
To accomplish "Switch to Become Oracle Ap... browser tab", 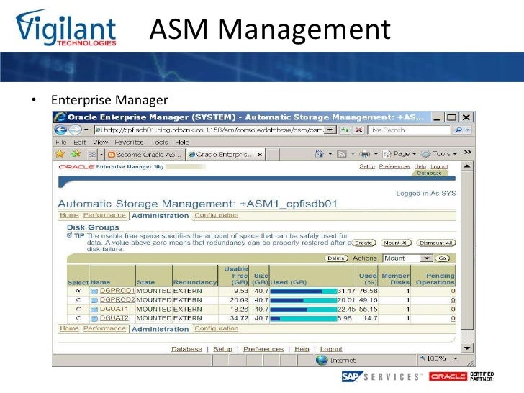I will coord(145,155).
